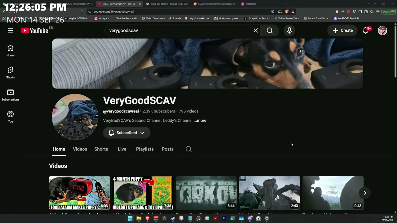397x223 pixels.
Task: Open Steam from the taskbar
Action: coord(173,218)
